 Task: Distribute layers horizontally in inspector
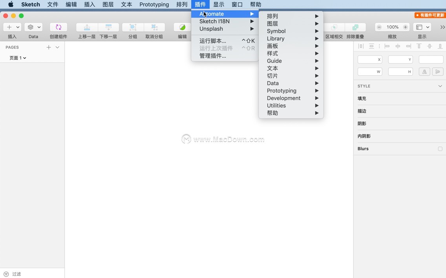pos(361,46)
